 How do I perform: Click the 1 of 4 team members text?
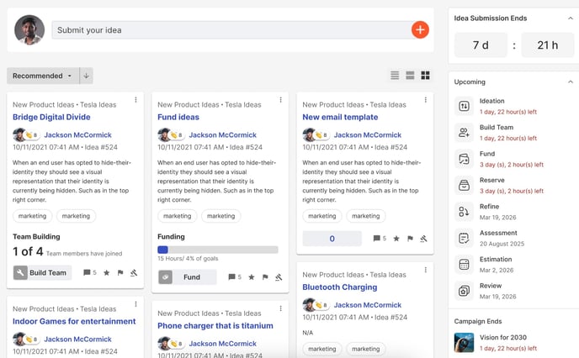click(67, 252)
